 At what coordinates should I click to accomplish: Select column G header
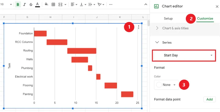27,17
